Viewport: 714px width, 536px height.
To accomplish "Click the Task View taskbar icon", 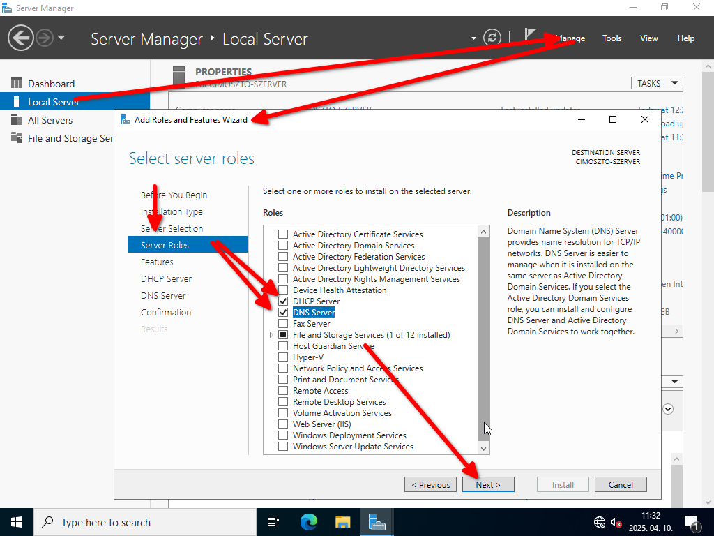I will click(x=273, y=522).
